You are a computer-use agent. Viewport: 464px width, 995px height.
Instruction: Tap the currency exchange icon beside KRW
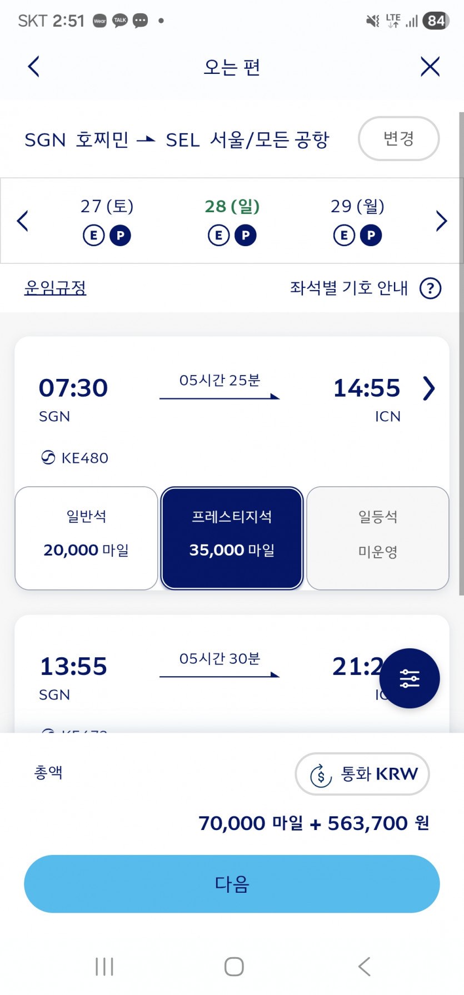(x=321, y=774)
